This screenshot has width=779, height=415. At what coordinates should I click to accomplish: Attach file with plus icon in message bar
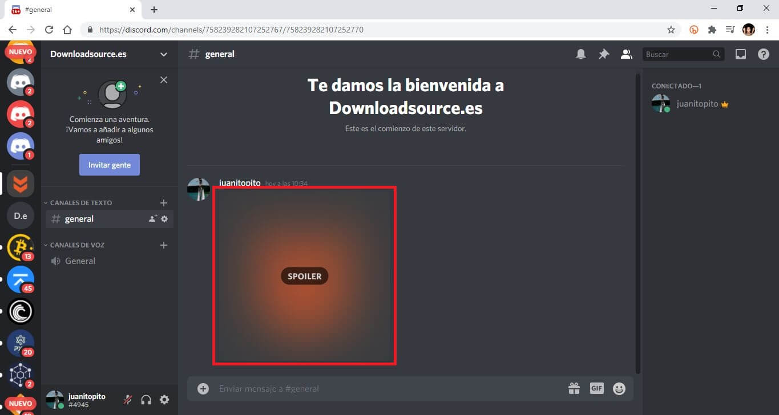point(203,388)
